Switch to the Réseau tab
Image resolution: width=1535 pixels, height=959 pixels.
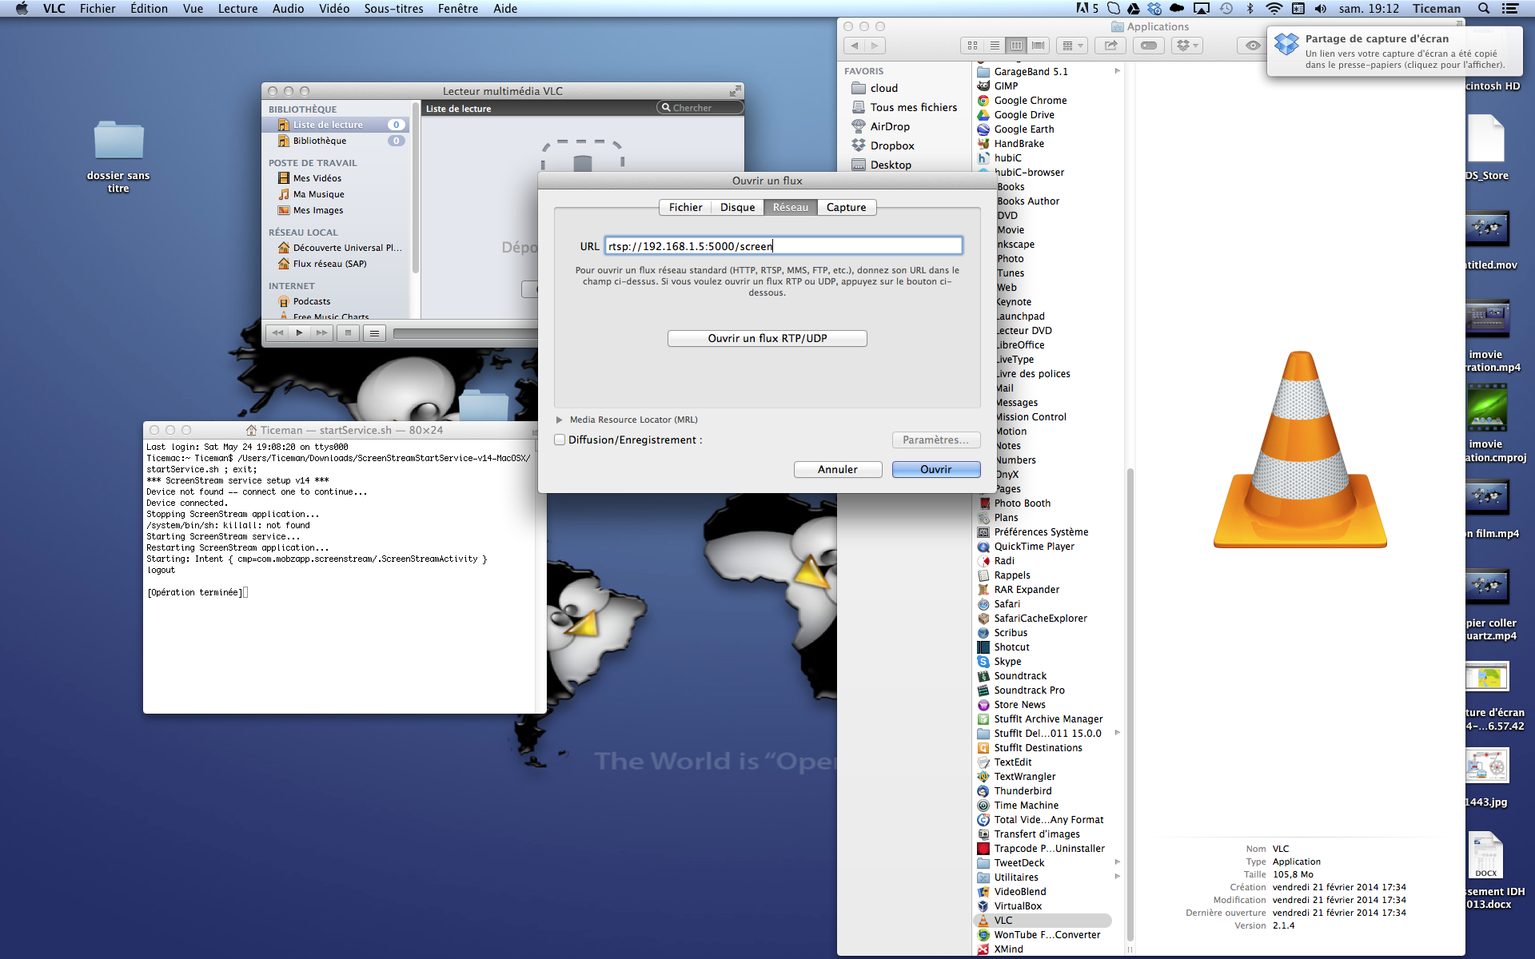pyautogui.click(x=790, y=207)
